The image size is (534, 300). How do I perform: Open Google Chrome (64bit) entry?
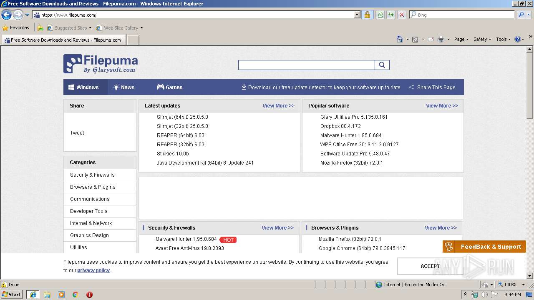pyautogui.click(x=362, y=248)
